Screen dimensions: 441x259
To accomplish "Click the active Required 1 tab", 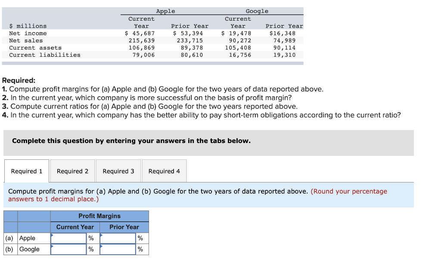I will pos(26,171).
